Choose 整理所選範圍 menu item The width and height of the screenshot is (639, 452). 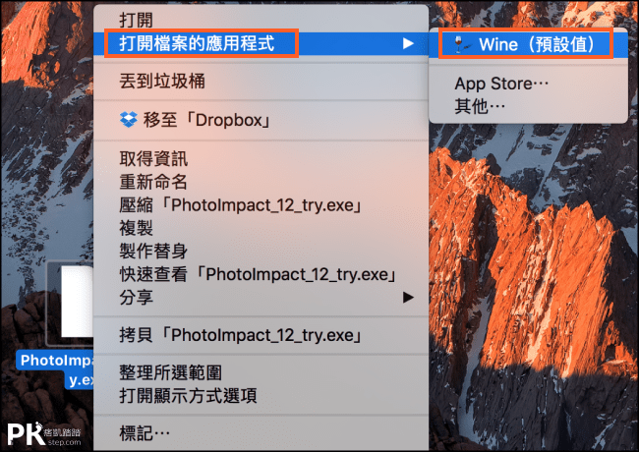click(x=261, y=372)
